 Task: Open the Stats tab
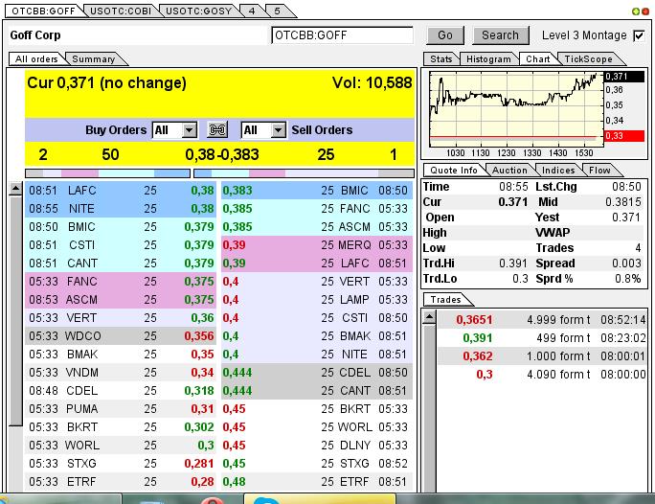[x=441, y=58]
